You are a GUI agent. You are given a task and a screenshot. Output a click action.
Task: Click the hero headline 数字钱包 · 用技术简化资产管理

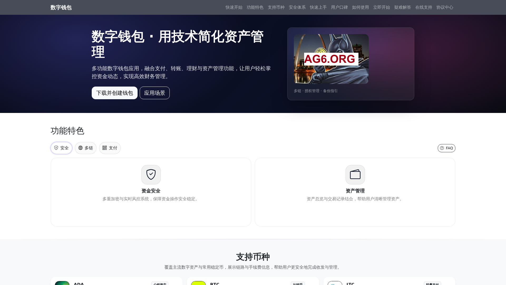(x=178, y=44)
